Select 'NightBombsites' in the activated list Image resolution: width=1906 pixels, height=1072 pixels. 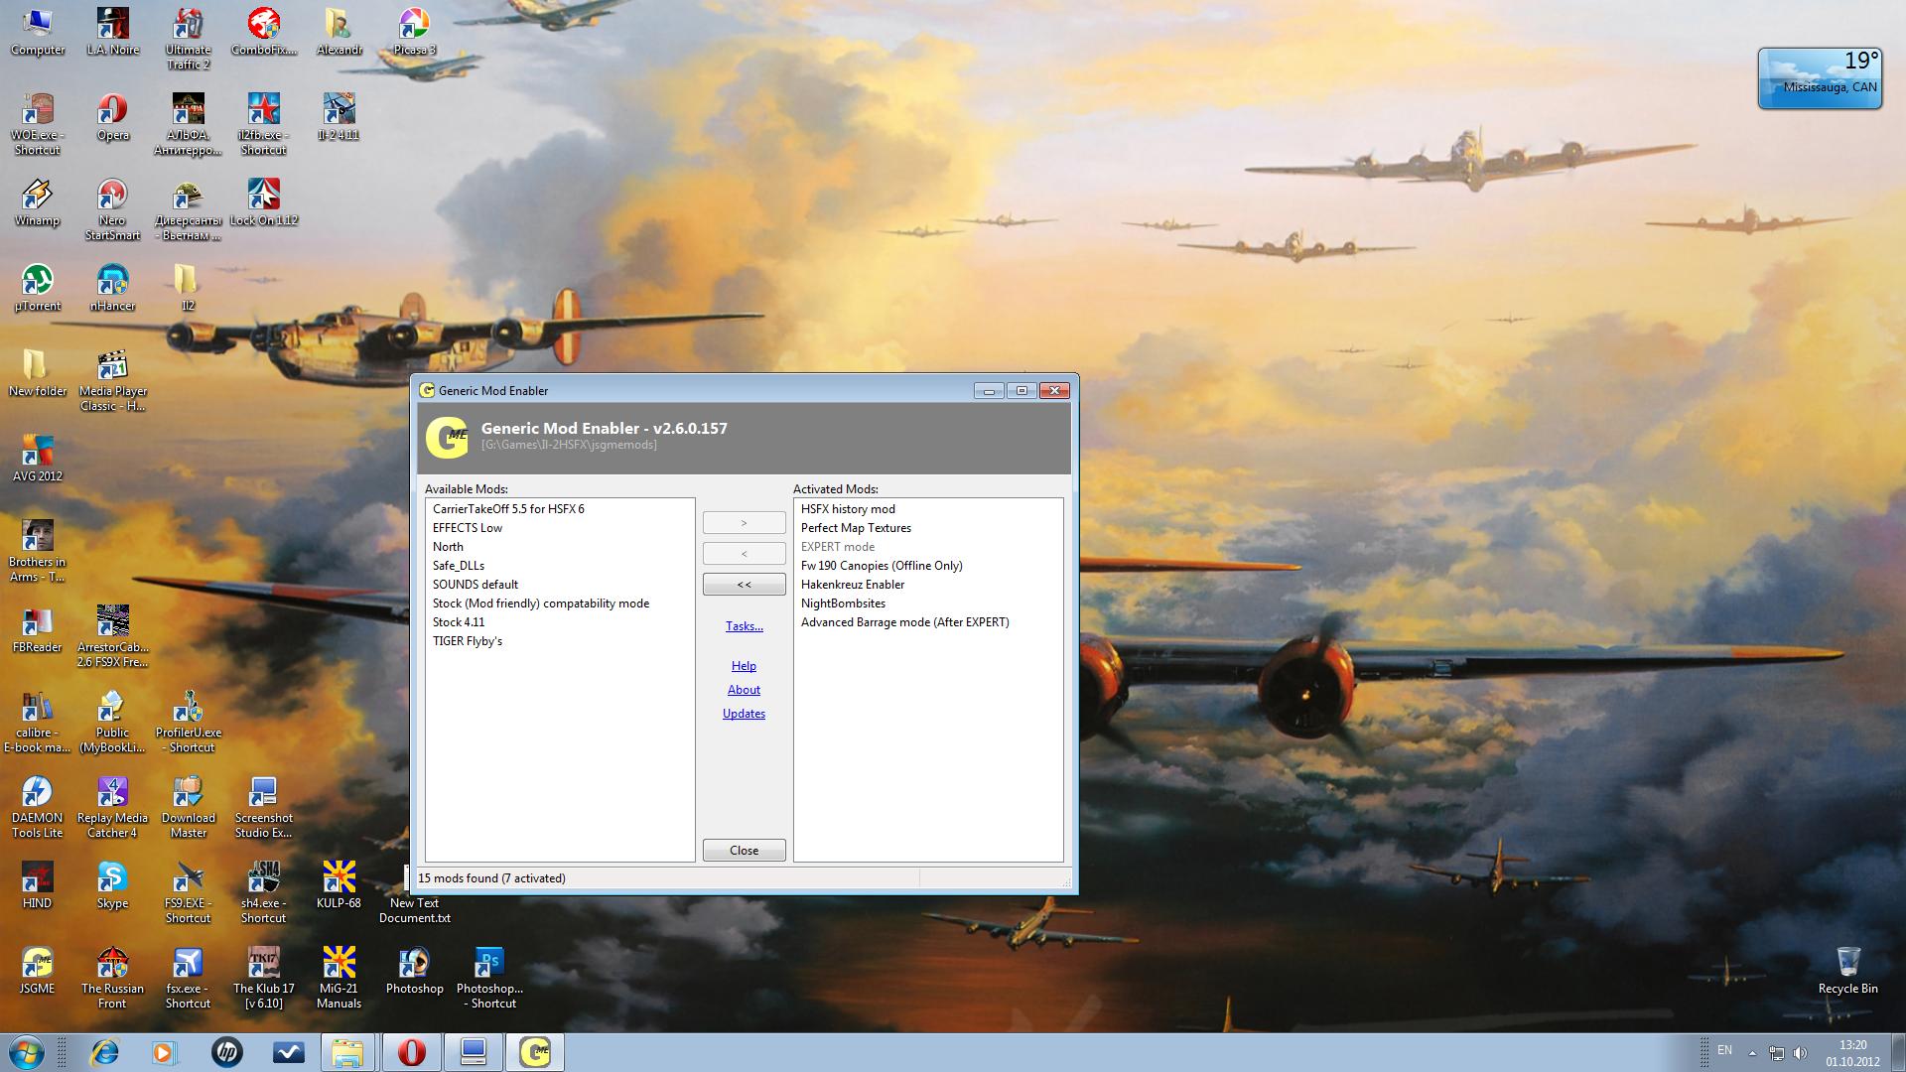tap(843, 603)
